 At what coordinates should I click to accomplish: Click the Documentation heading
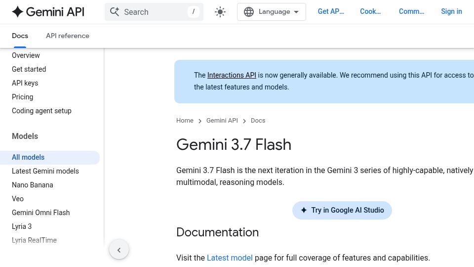217,232
